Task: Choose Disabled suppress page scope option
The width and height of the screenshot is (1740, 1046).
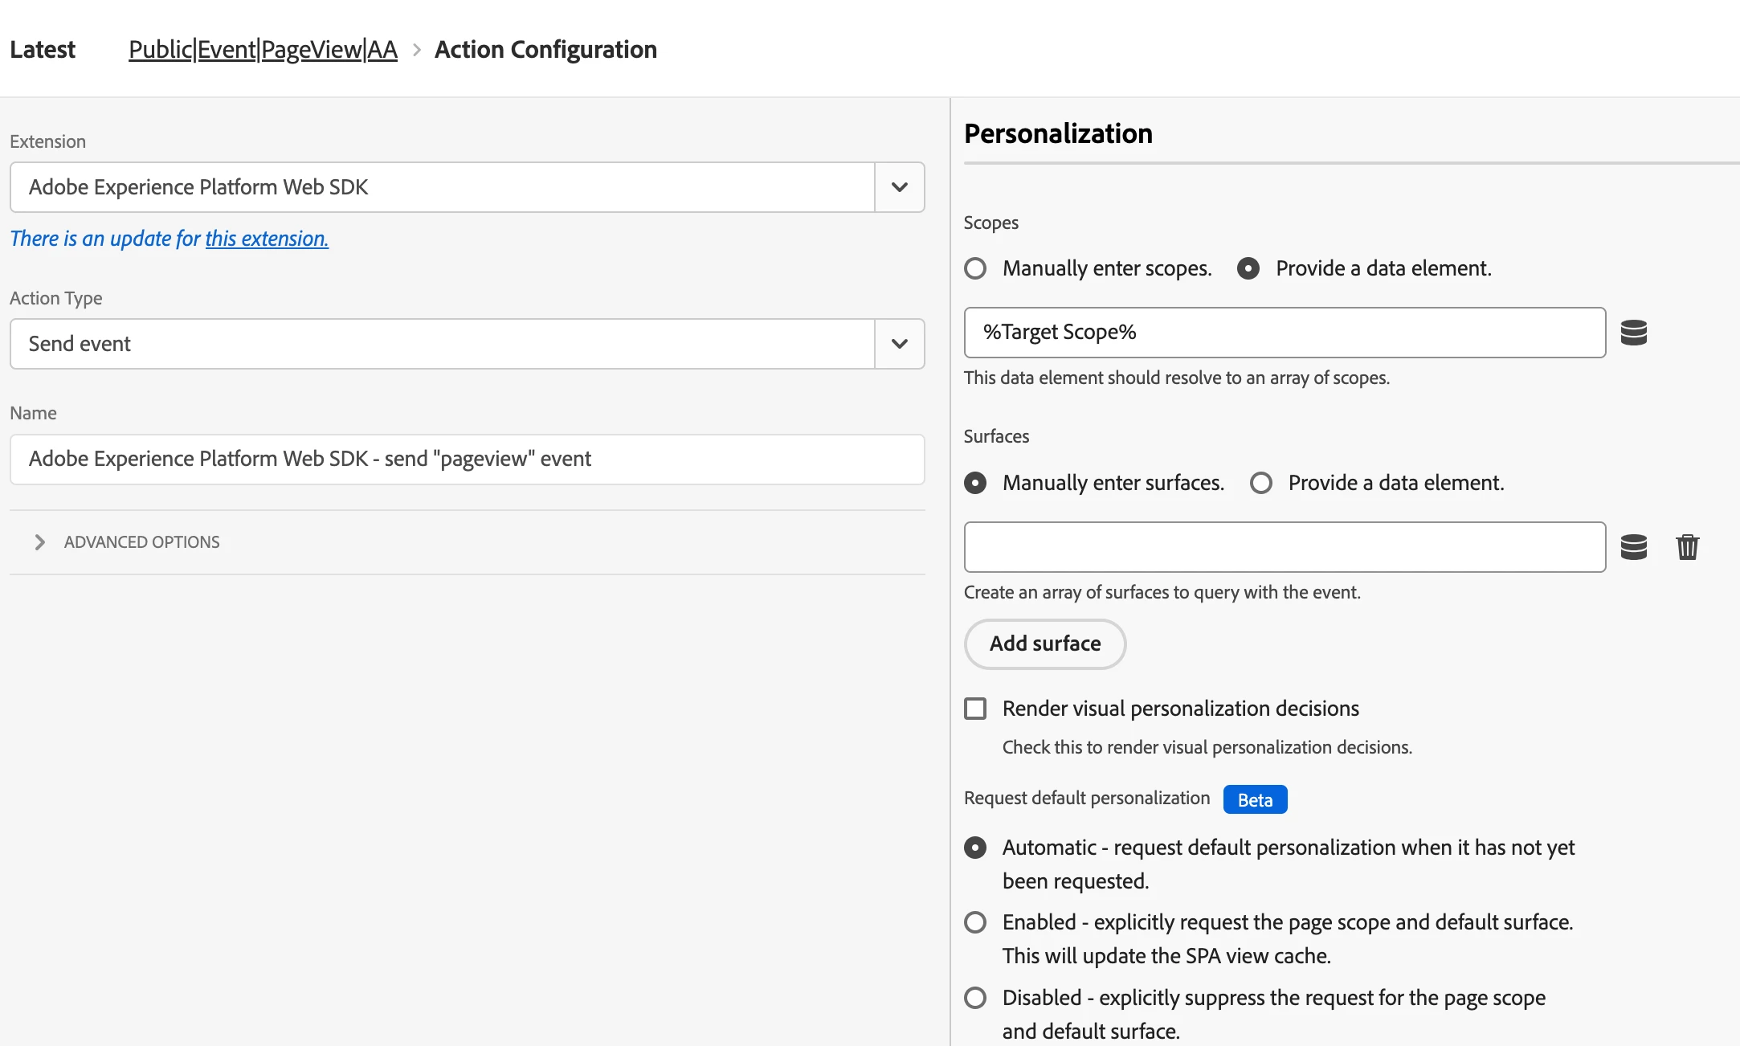Action: click(975, 998)
